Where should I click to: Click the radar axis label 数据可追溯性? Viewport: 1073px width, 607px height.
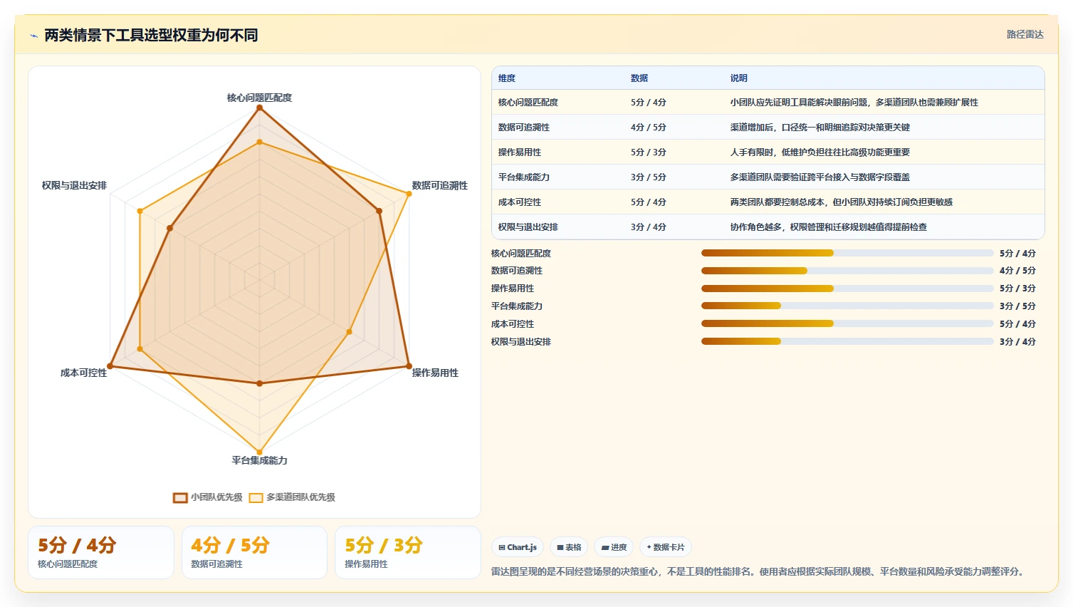(440, 185)
